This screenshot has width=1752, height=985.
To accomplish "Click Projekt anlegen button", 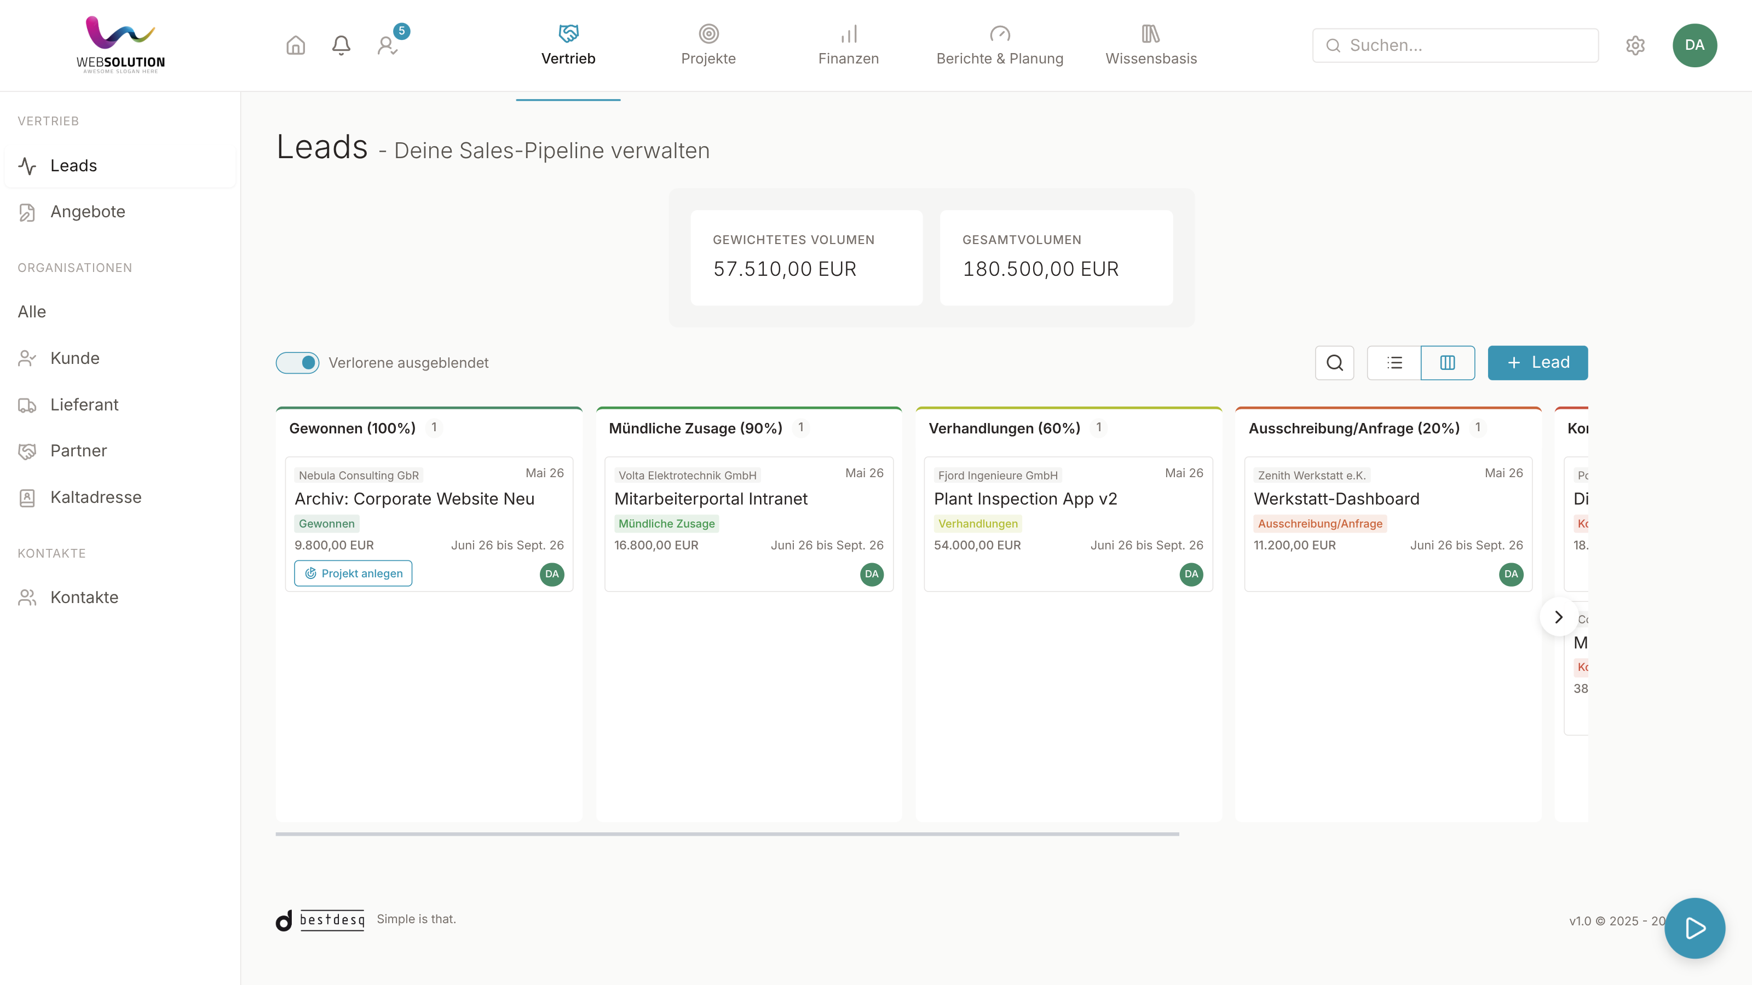I will [353, 573].
